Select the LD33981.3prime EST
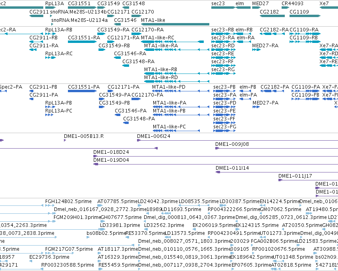338x271 pixels. coord(103,229)
